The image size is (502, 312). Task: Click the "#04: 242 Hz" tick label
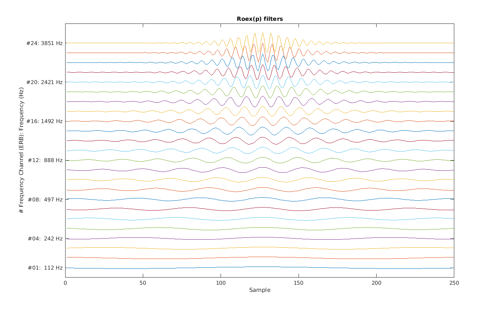(45, 239)
